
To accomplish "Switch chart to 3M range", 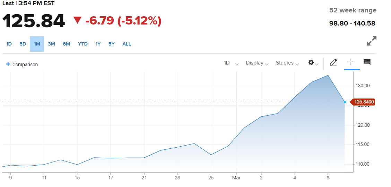I will click(x=51, y=44).
